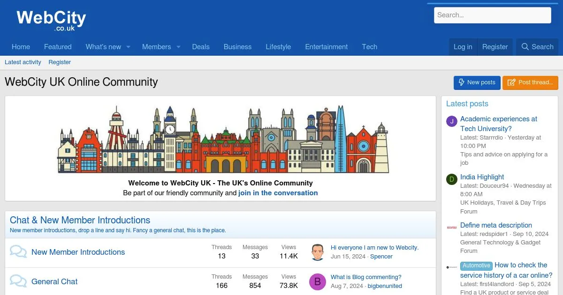Click the edit icon on Post thread

511,82
